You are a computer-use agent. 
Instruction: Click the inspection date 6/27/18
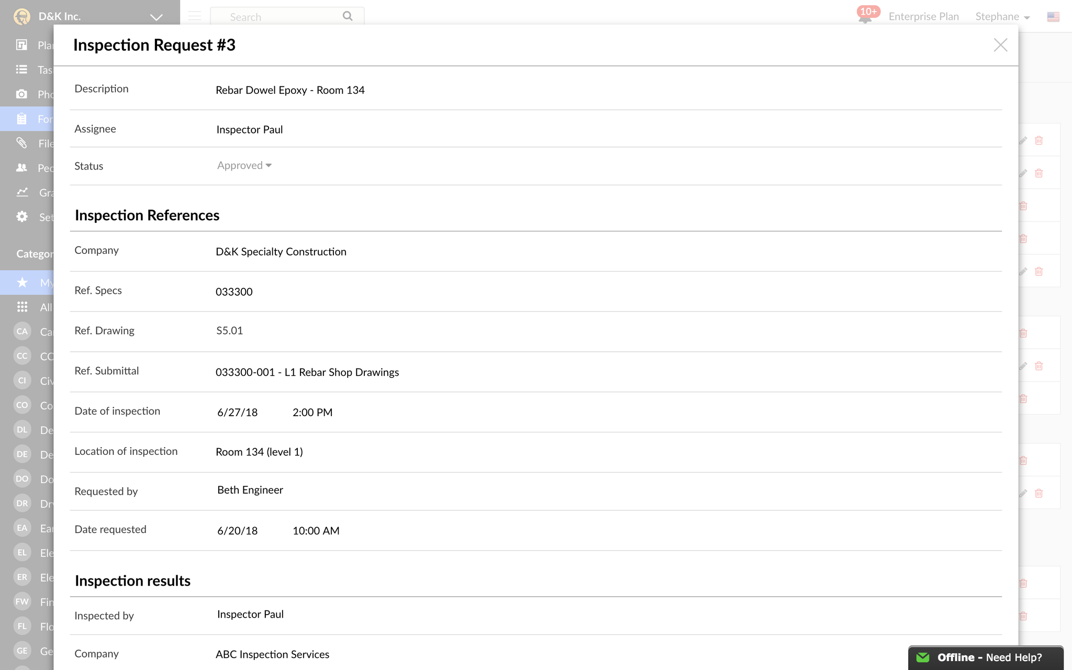(237, 412)
